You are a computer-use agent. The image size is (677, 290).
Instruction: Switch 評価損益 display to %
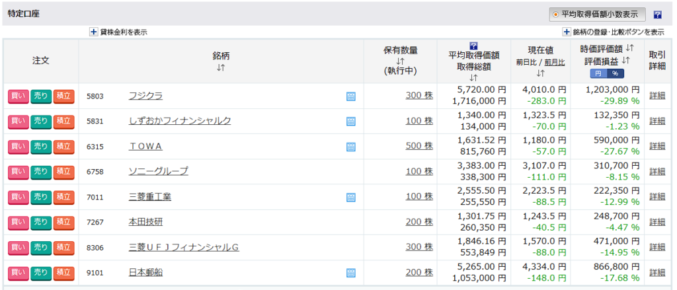[x=615, y=73]
